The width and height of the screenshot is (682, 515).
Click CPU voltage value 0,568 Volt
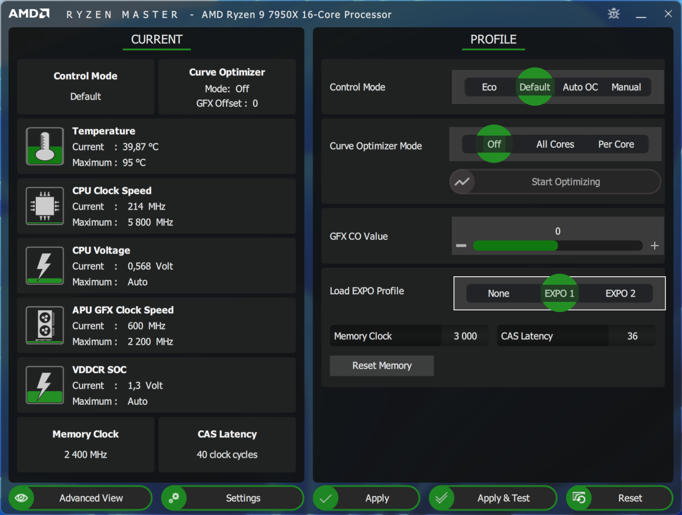pyautogui.click(x=150, y=266)
